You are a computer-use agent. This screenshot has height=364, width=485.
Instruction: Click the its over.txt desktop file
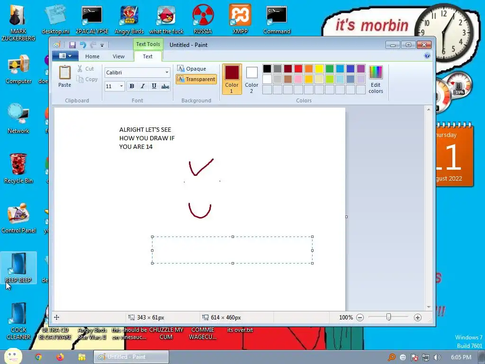coord(240,330)
